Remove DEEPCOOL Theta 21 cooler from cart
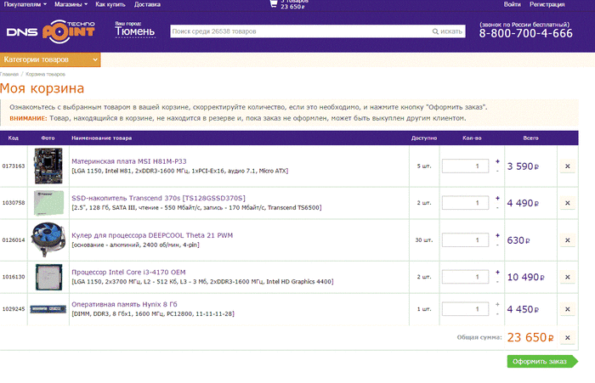This screenshot has height=383, width=595. click(567, 240)
